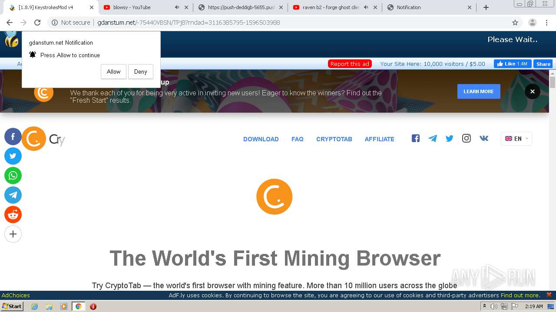Open AdChoices link
Image resolution: width=556 pixels, height=312 pixels.
[16, 295]
